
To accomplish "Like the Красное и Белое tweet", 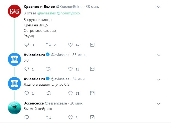I will tap(70, 45).
